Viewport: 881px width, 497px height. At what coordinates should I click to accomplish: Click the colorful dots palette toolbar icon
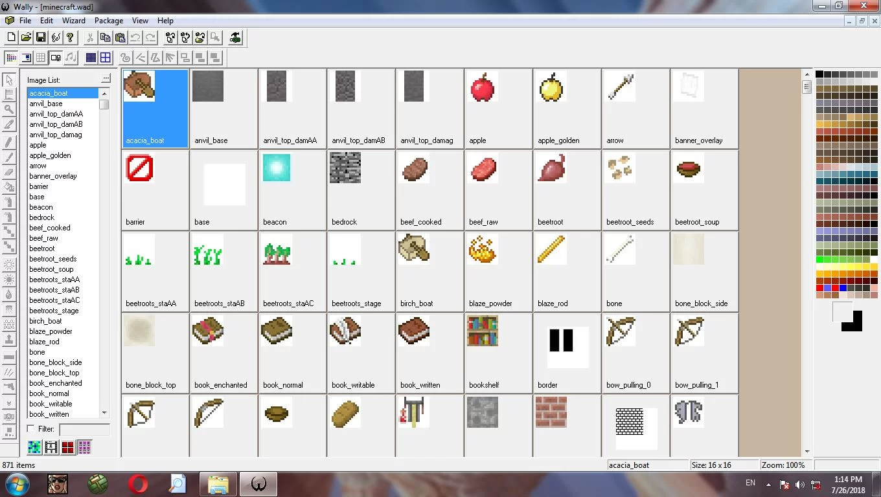click(11, 58)
